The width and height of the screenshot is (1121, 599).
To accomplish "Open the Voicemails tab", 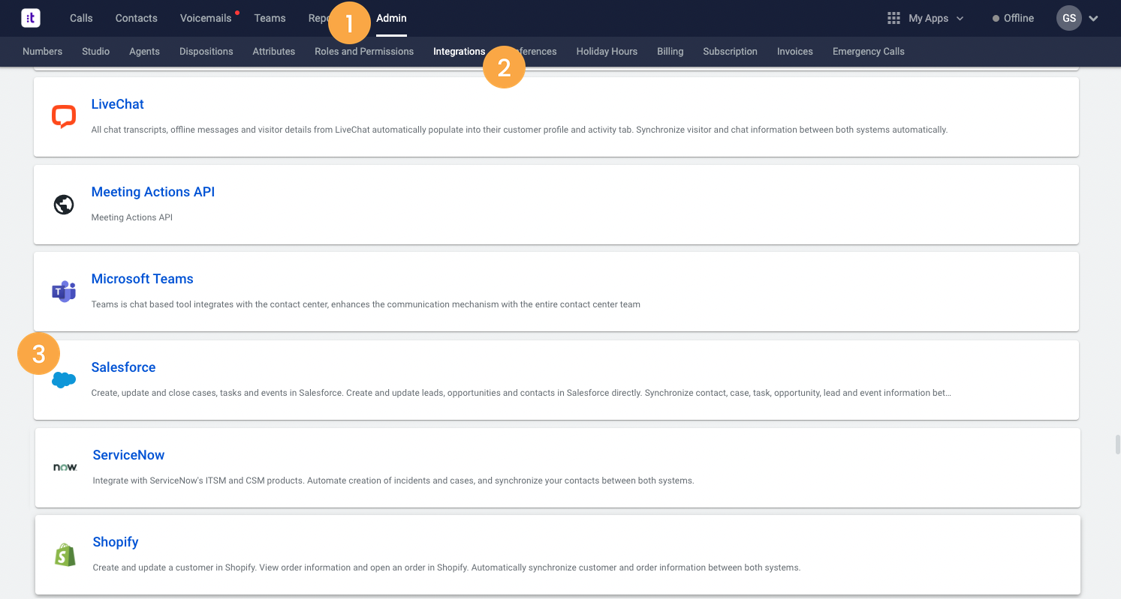I will (x=206, y=18).
